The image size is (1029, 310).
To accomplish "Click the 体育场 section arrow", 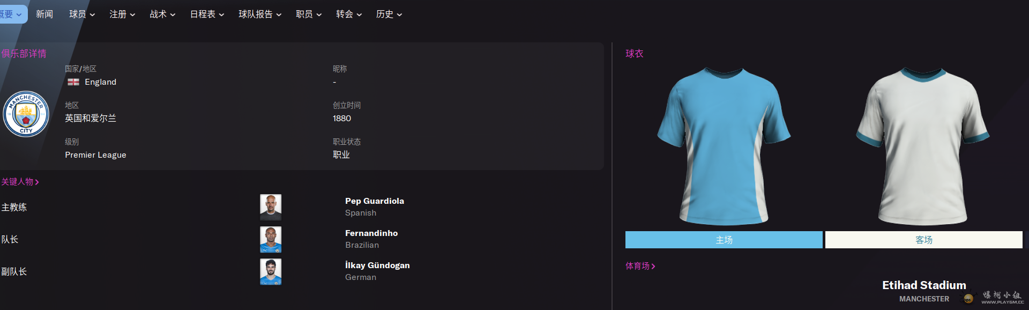I will pos(653,266).
